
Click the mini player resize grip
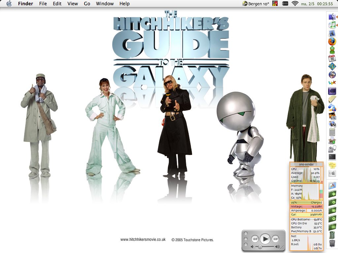(282, 248)
